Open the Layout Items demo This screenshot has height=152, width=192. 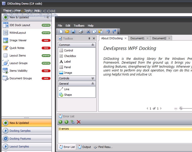[27, 56]
